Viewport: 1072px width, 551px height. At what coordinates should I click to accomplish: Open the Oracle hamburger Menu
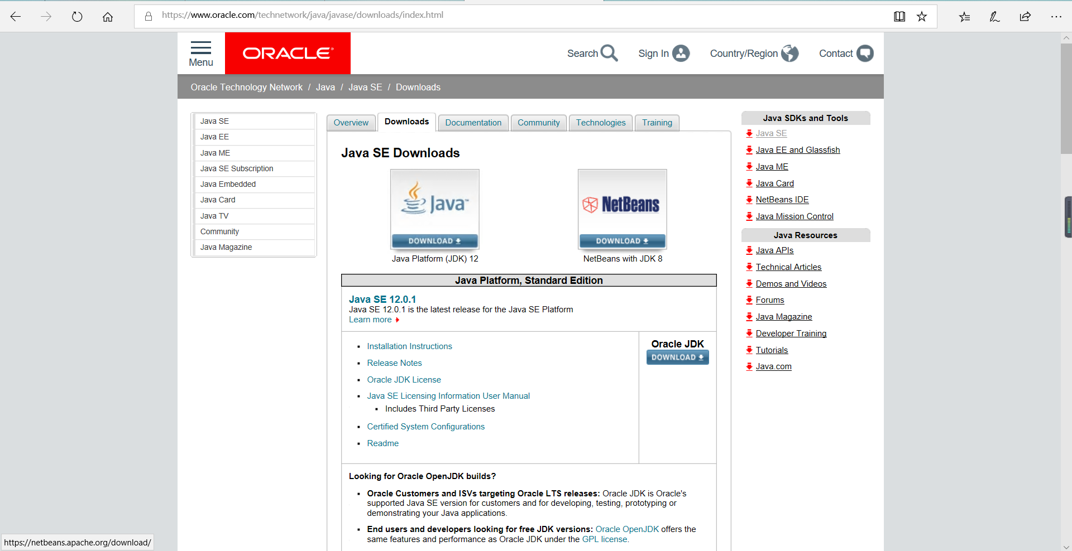point(201,54)
